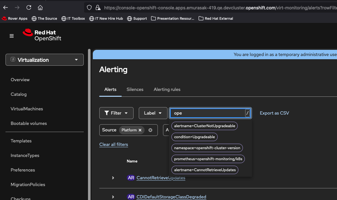Switch to the Alerting rules tab
The height and width of the screenshot is (200, 337).
pos(167,89)
